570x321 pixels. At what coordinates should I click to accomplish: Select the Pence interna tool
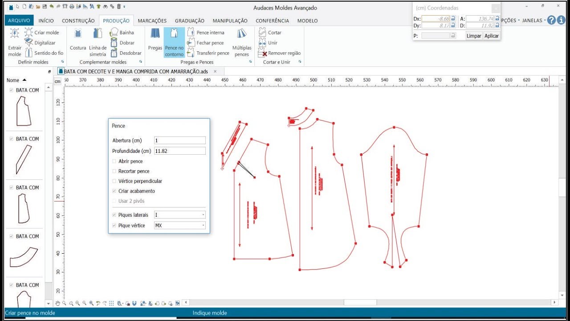(206, 33)
